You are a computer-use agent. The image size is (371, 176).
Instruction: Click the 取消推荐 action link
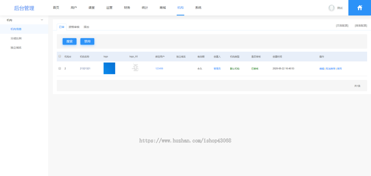pos(330,69)
